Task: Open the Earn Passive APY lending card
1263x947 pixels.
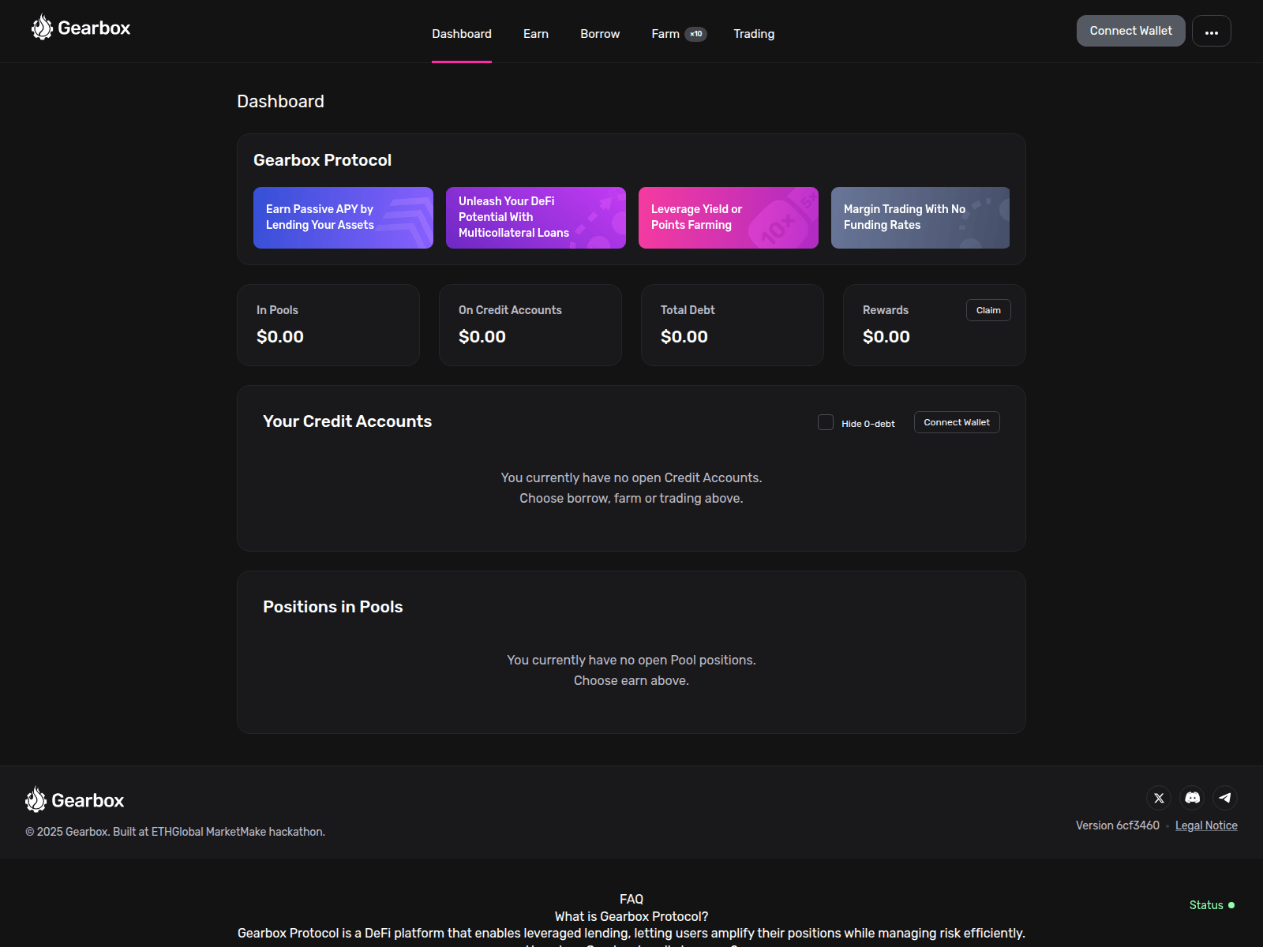Action: click(343, 218)
